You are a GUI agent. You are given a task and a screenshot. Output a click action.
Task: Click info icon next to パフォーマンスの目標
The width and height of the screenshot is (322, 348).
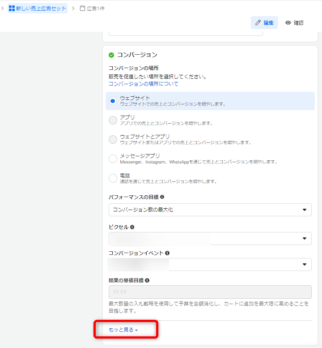pyautogui.click(x=162, y=197)
